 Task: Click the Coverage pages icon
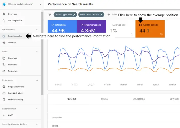pos(4,58)
